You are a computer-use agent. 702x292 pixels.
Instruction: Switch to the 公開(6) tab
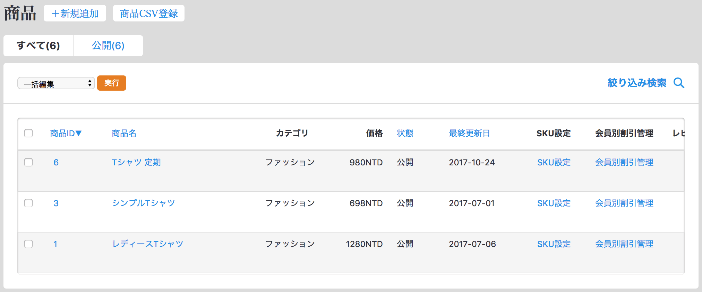pos(108,46)
